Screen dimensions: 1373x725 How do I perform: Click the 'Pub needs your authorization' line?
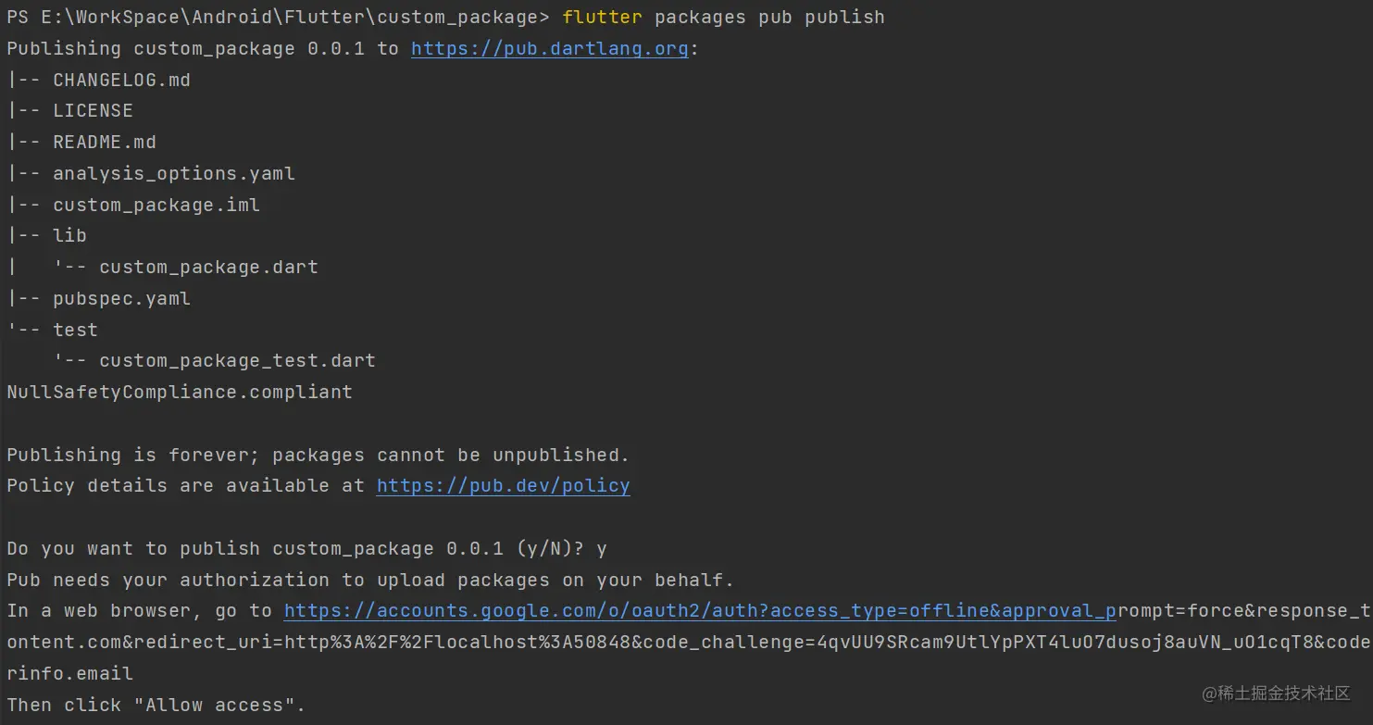[x=370, y=580]
